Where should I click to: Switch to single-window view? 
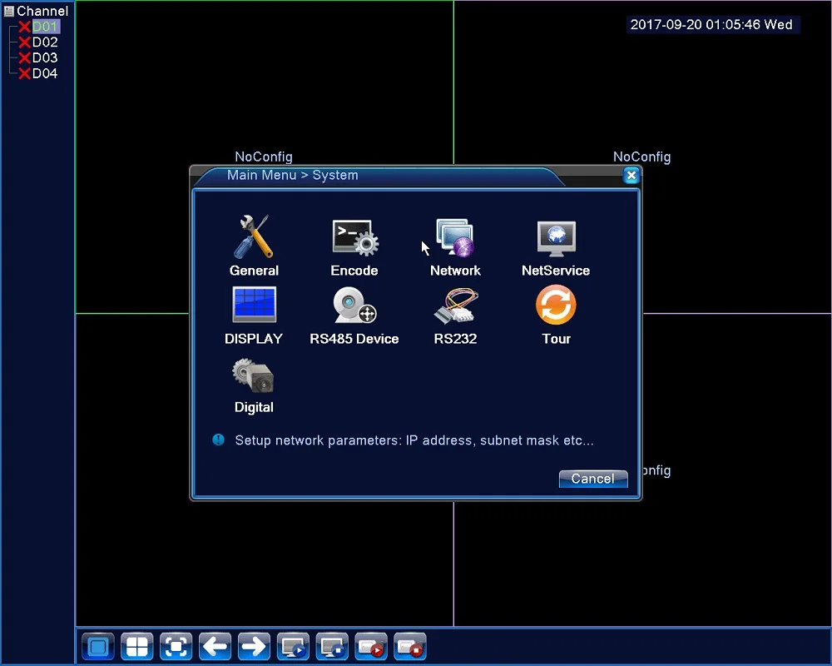click(98, 646)
